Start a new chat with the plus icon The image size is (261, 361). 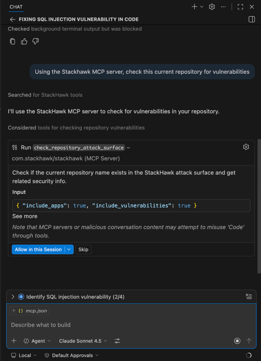coord(194,6)
